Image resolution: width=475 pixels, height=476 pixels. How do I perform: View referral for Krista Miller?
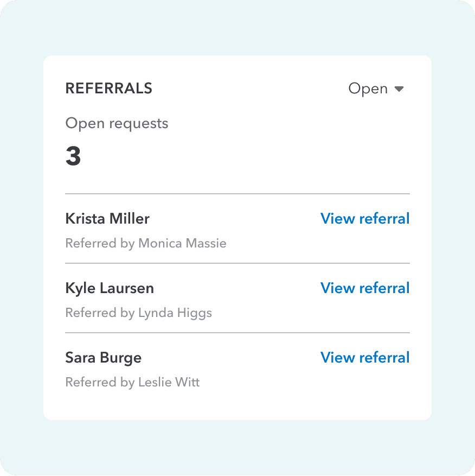(x=365, y=219)
